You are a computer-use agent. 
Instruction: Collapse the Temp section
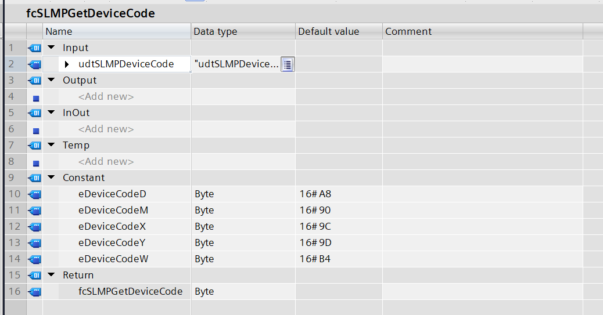51,146
